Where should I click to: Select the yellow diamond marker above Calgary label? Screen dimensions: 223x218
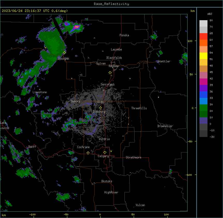coord(105,152)
